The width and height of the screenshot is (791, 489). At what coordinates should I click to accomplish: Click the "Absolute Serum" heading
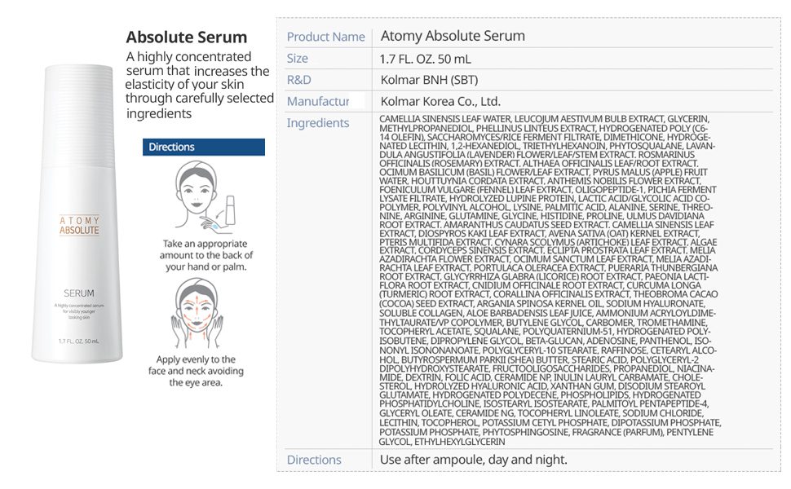pyautogui.click(x=186, y=37)
